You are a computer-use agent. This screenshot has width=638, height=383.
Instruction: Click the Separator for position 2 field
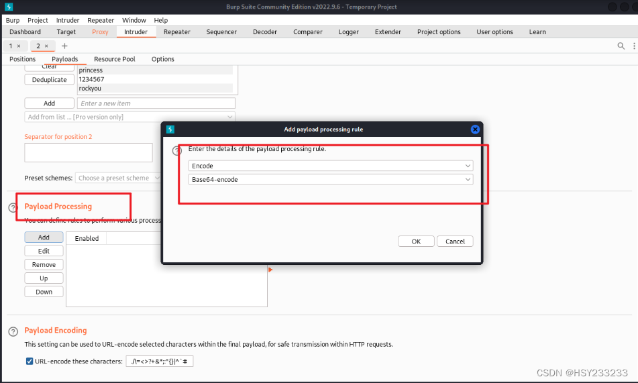click(89, 153)
